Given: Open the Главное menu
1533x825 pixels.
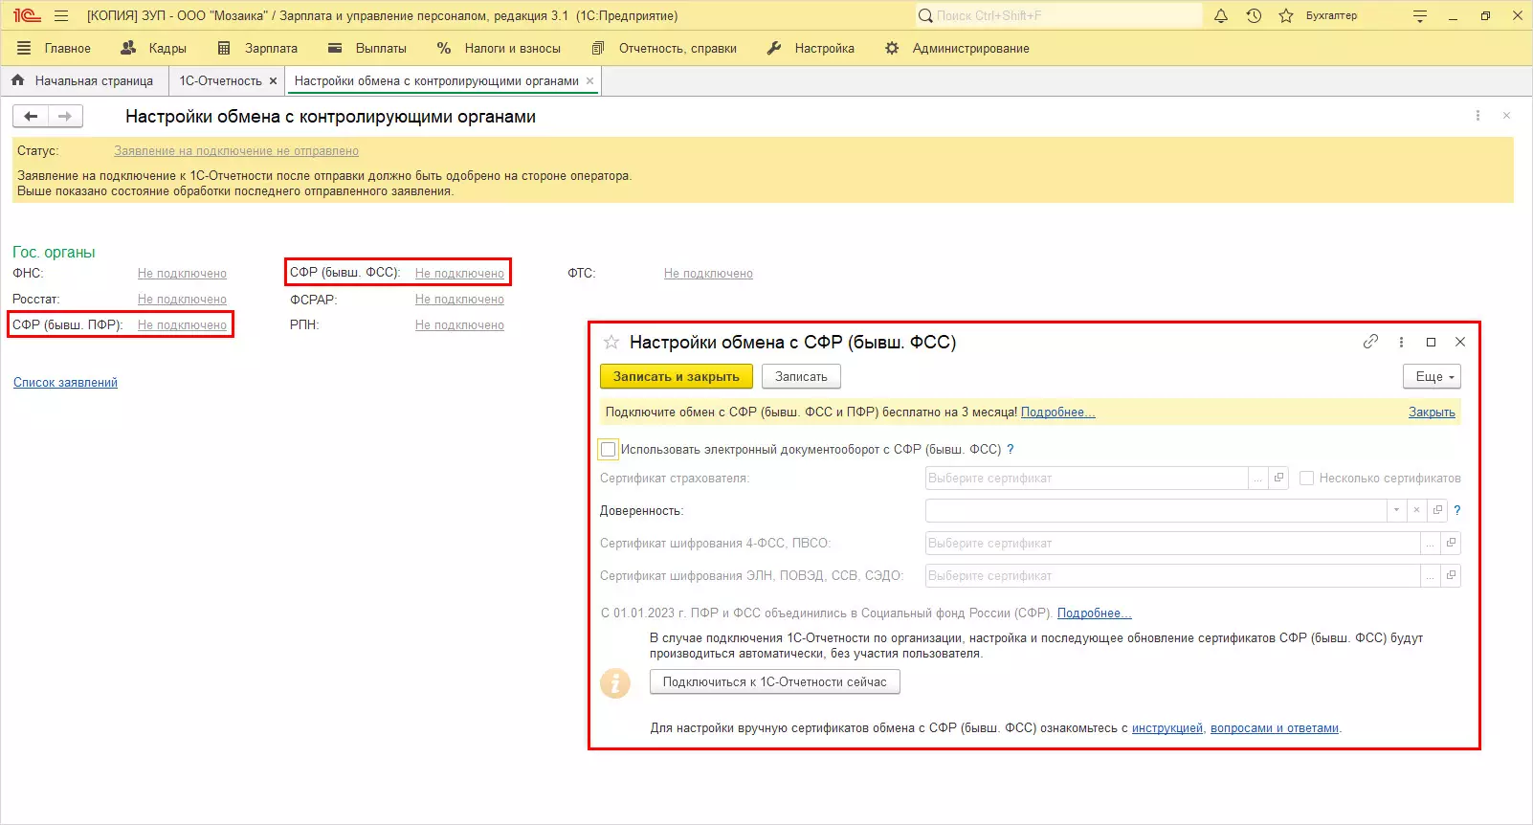Looking at the screenshot, I should pos(55,48).
